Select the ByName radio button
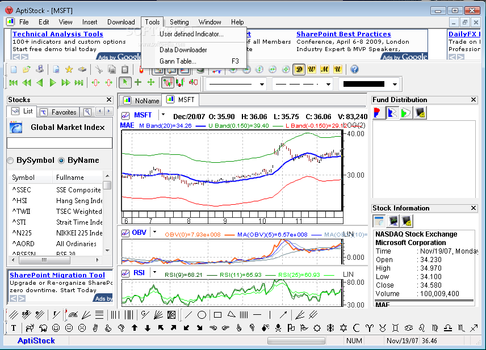486x350 pixels. 61,161
